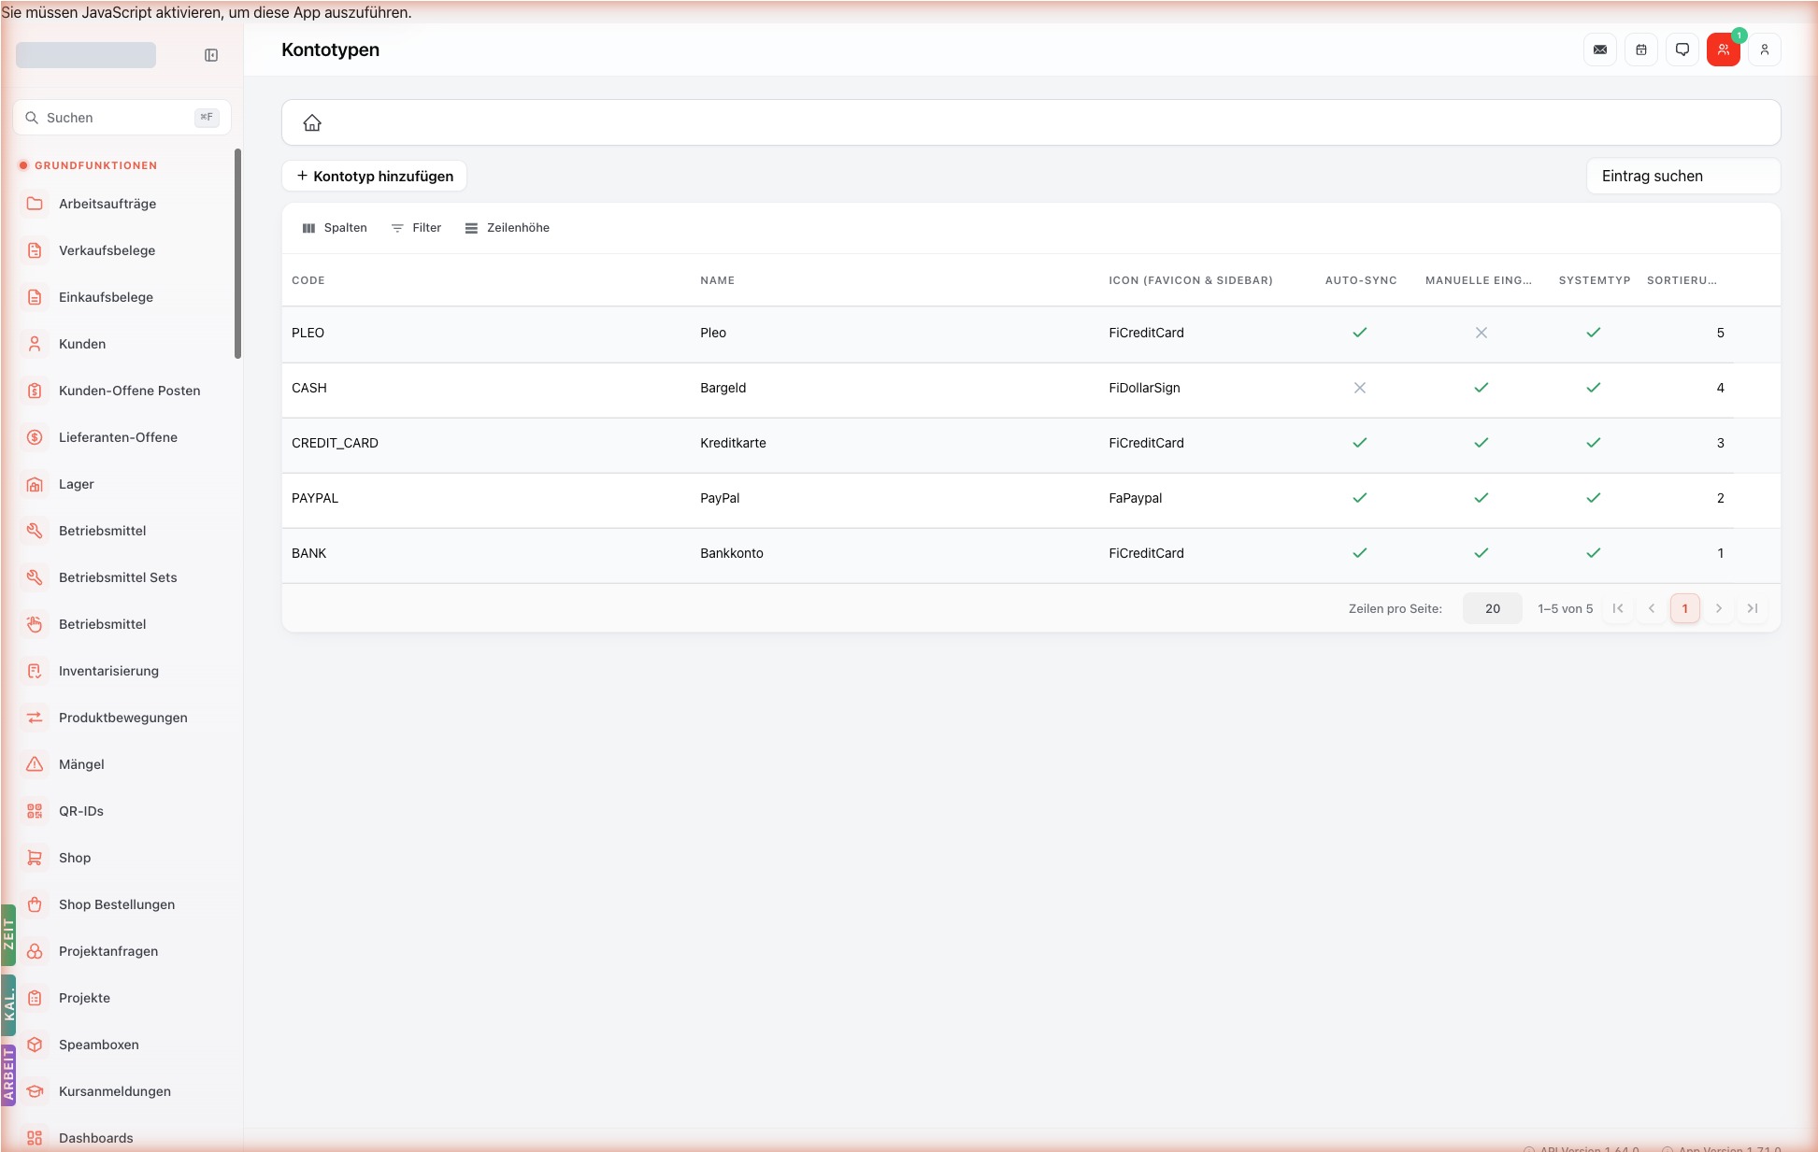Open Verkaufsbelege in the sidebar
The width and height of the screenshot is (1818, 1152).
122,250
